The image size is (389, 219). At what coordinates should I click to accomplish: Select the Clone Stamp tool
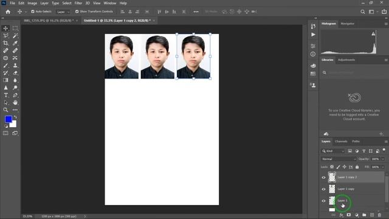pos(15,65)
